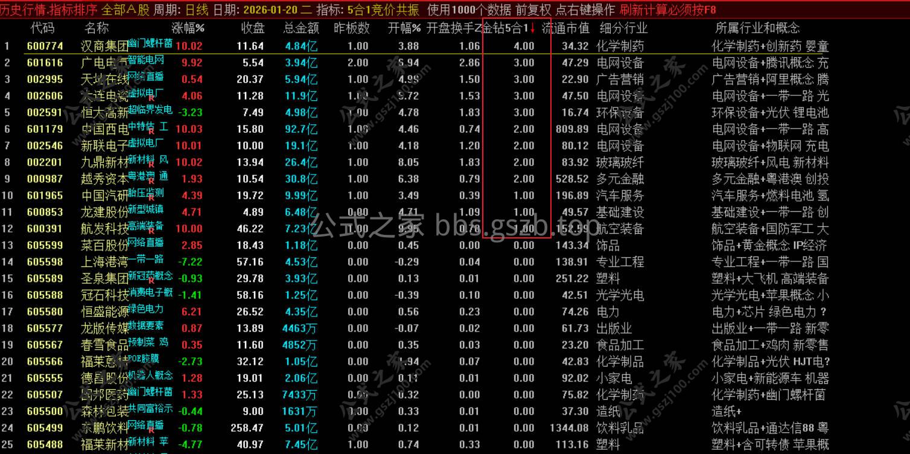
Task: Select stock code 605499
Action: (45, 428)
